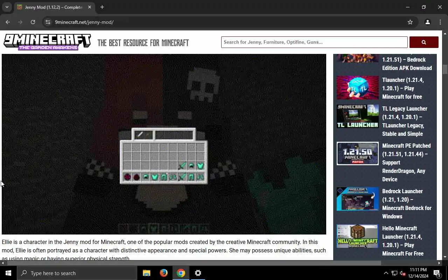This screenshot has width=448, height=280.
Task: Click the muted volume tray icon
Action: [x=403, y=273]
